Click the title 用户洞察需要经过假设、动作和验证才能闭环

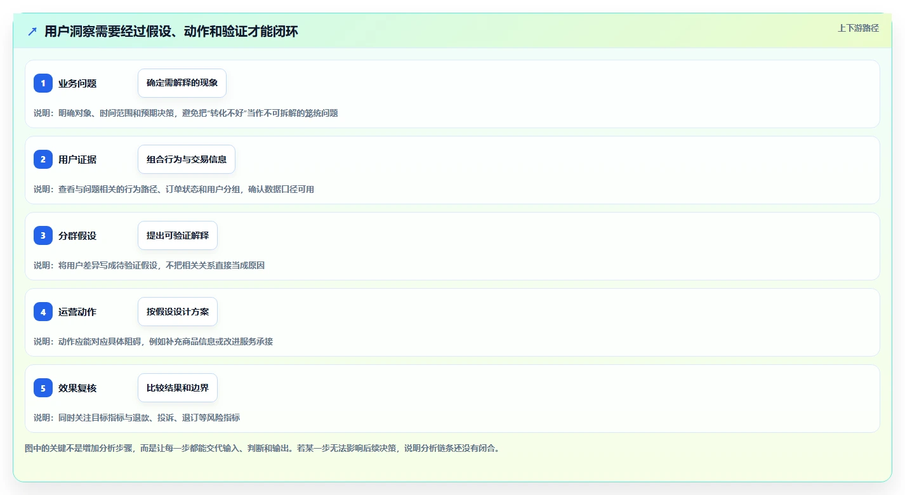coord(171,31)
